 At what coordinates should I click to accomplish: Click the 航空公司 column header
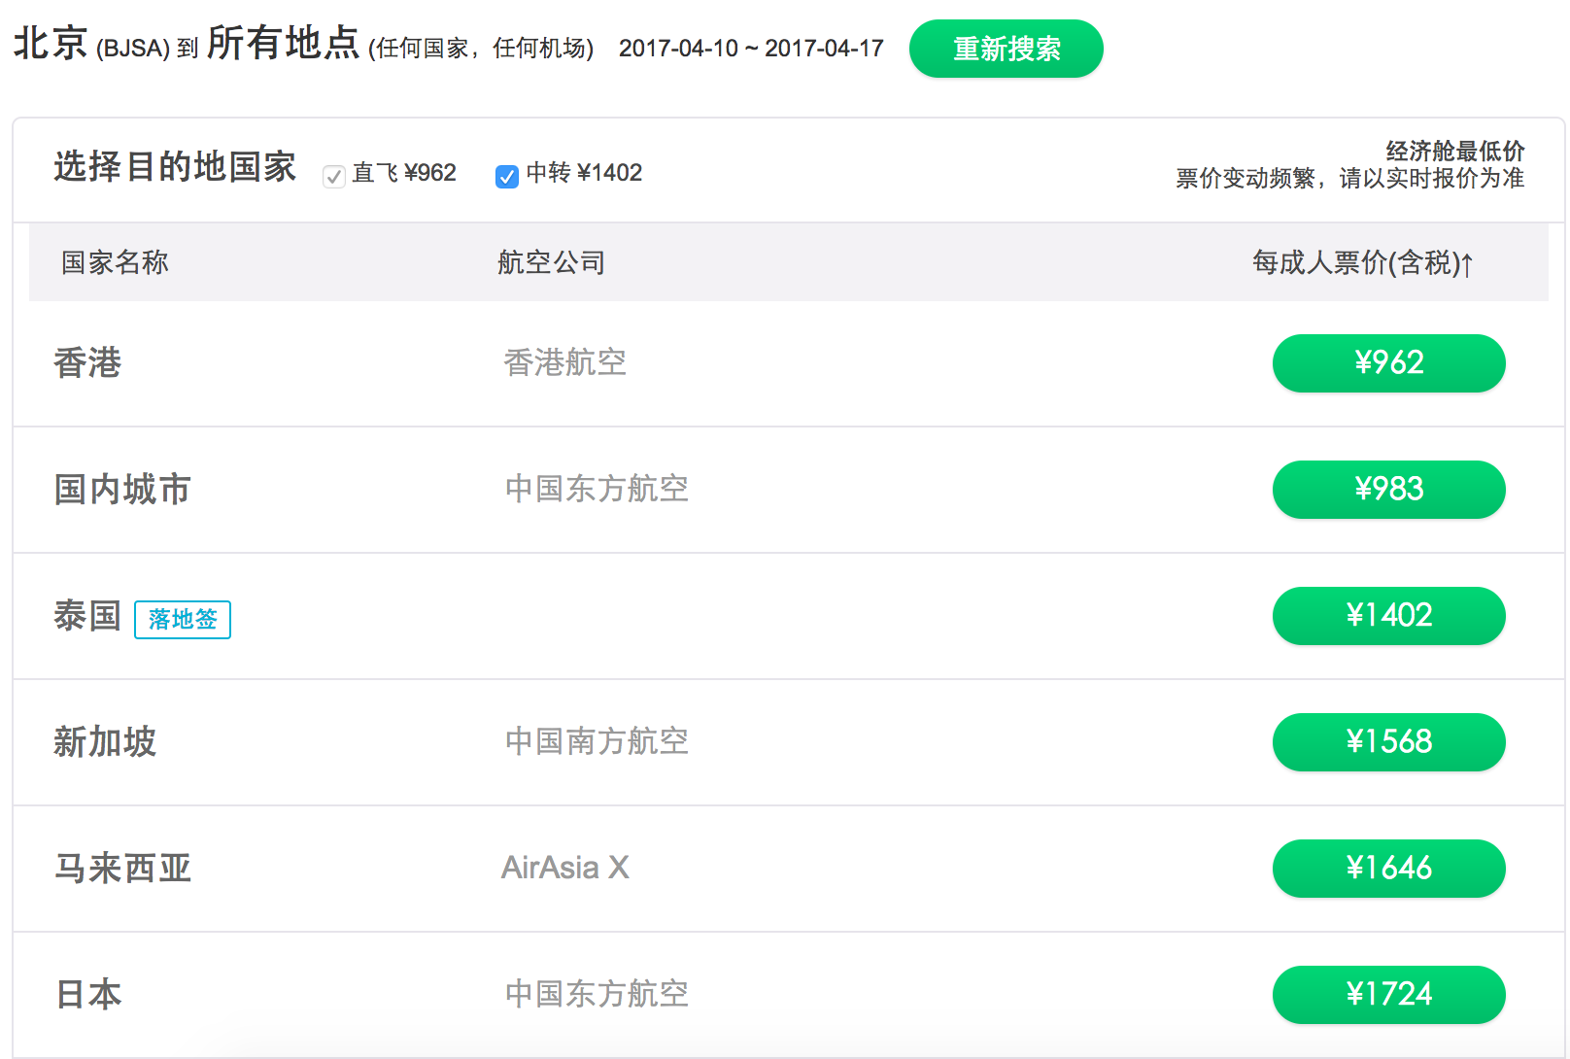pos(551,262)
